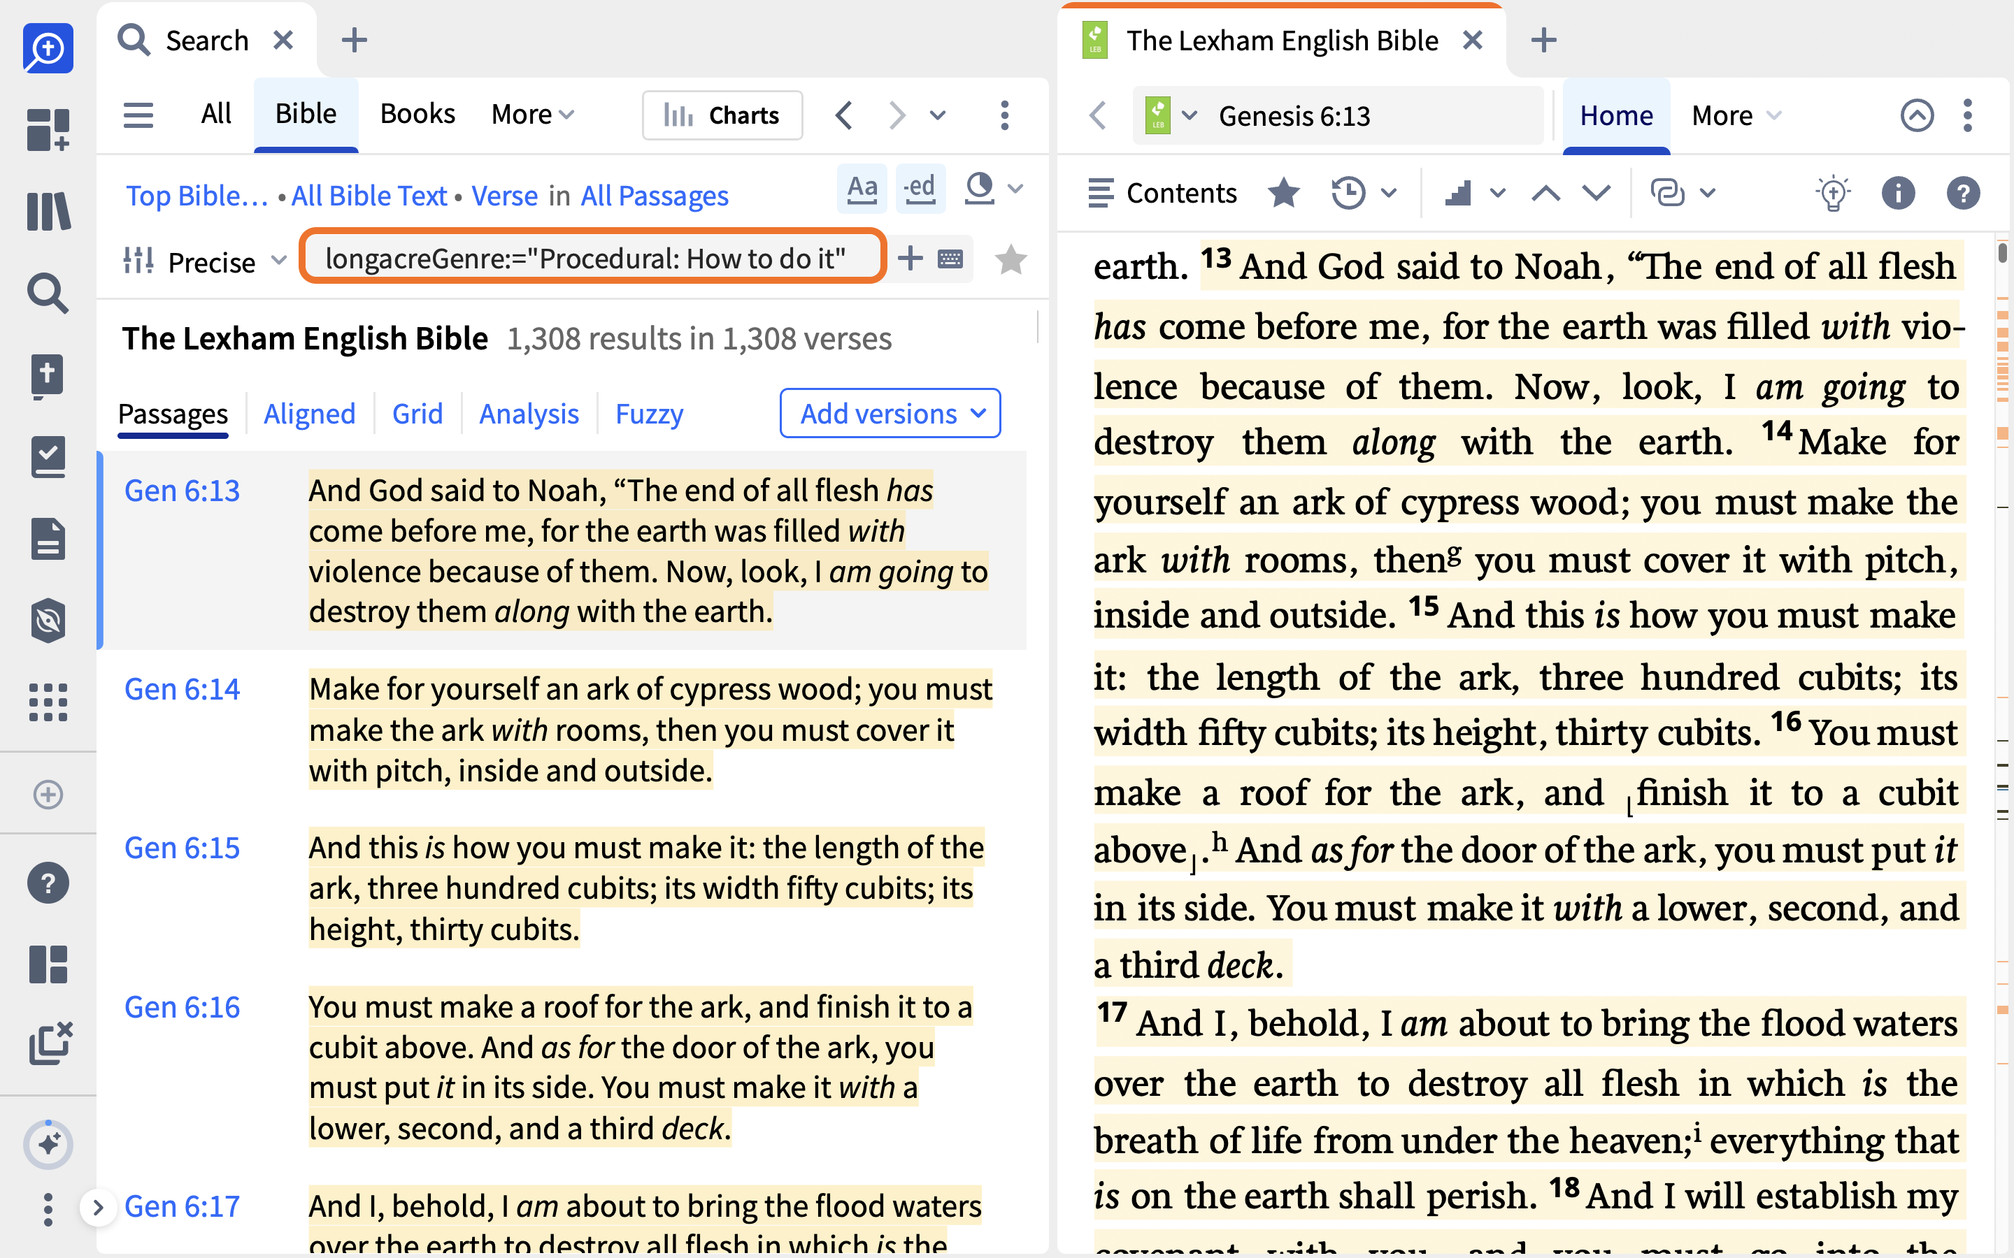Expand the More dropdown in search tabs

(533, 114)
